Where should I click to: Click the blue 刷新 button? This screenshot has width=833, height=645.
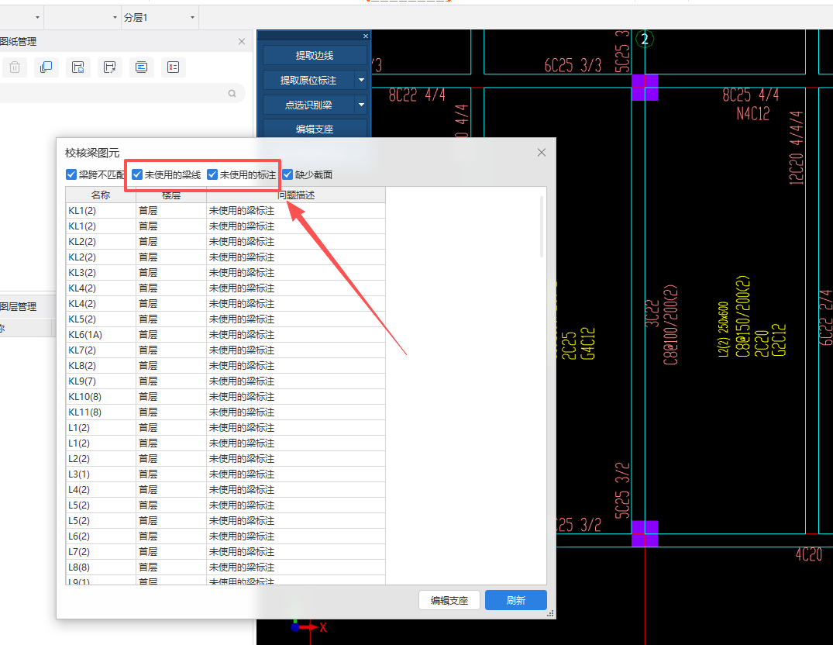tap(515, 600)
